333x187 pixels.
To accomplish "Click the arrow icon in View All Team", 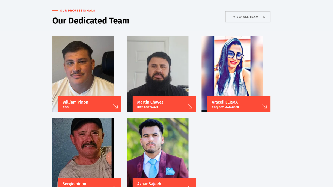I will click(x=264, y=17).
